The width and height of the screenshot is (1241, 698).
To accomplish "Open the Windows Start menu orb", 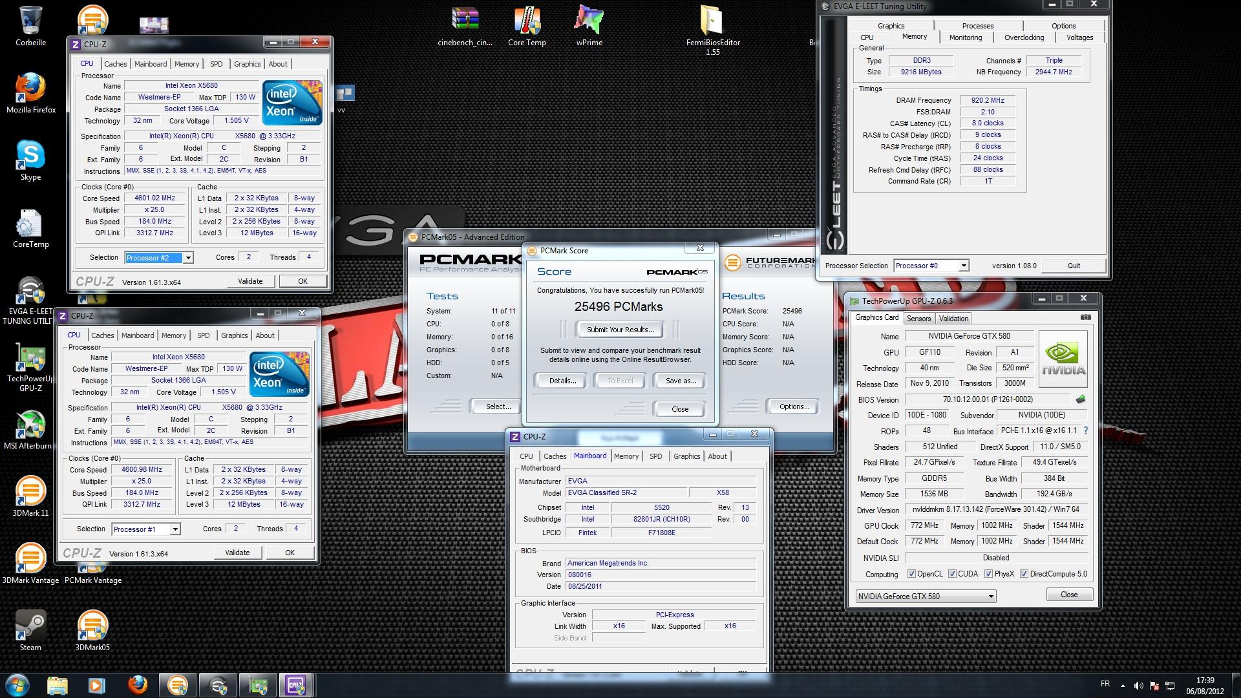I will [16, 684].
